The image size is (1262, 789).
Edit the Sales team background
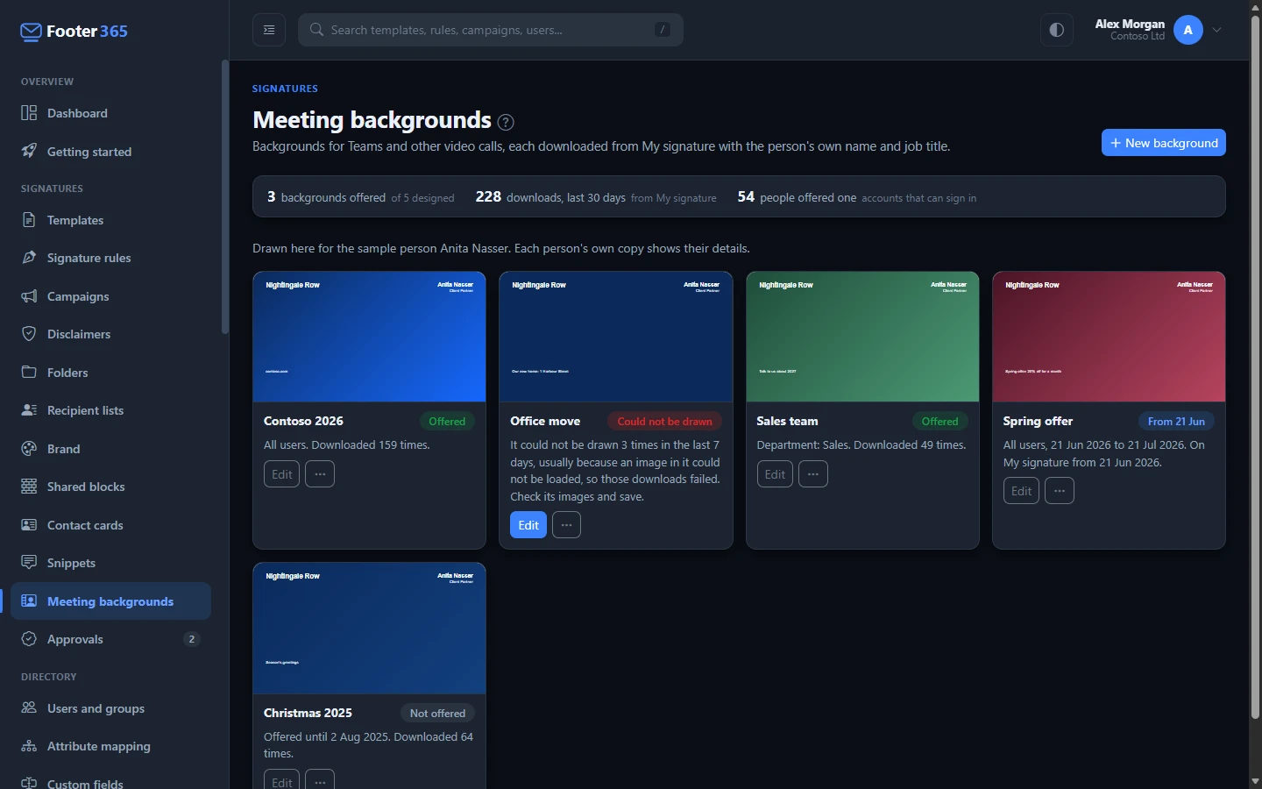pos(775,473)
